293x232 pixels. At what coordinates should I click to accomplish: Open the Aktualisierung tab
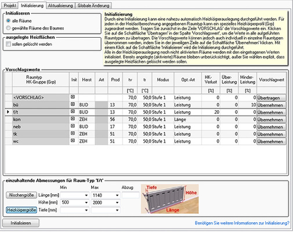(60, 6)
